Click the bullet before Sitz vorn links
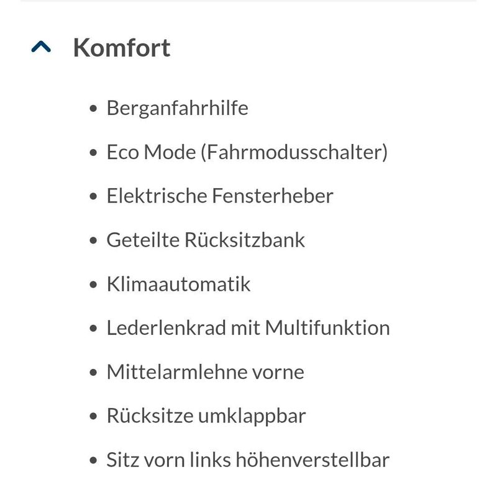497x477 pixels. coord(93,460)
